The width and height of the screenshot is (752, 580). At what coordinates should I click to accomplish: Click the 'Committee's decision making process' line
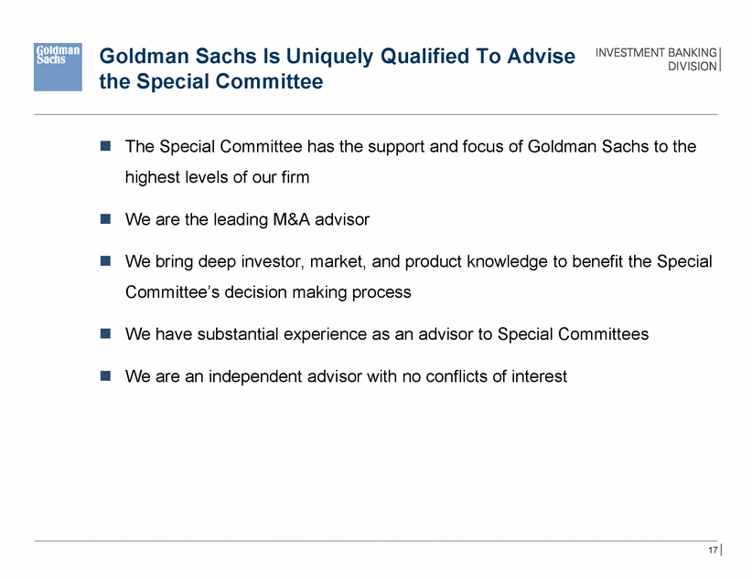(268, 292)
